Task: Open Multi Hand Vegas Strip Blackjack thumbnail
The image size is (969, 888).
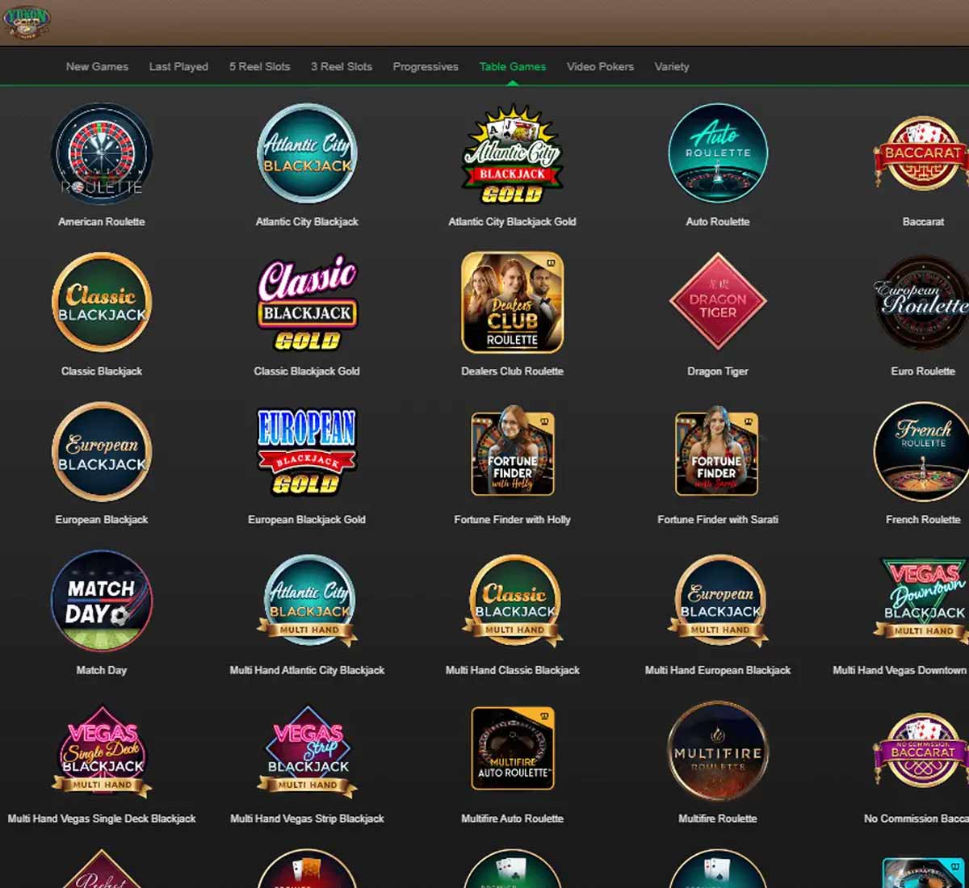Action: (x=307, y=749)
